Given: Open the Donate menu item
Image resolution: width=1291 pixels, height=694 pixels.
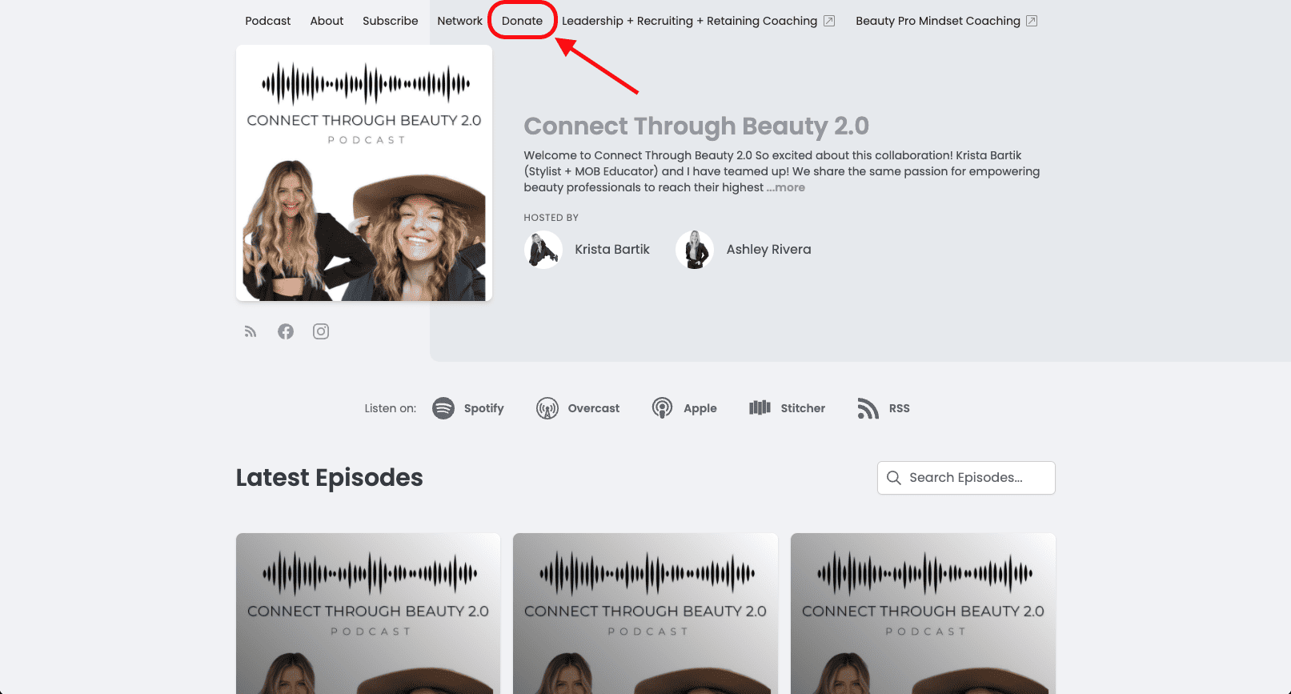Looking at the screenshot, I should tap(522, 21).
